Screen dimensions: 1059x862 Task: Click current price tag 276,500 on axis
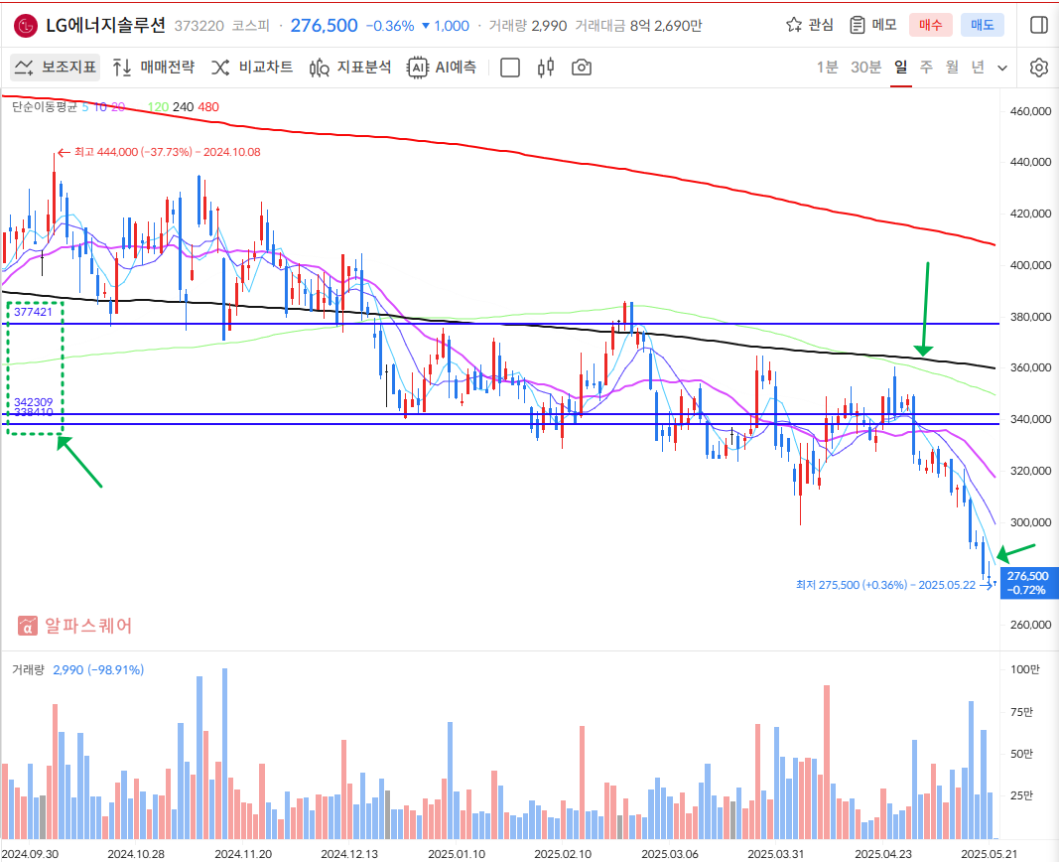click(1027, 583)
